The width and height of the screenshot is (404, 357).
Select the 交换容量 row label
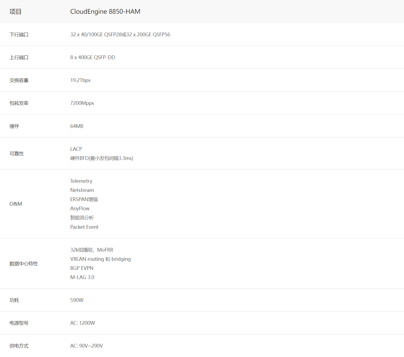click(x=19, y=80)
